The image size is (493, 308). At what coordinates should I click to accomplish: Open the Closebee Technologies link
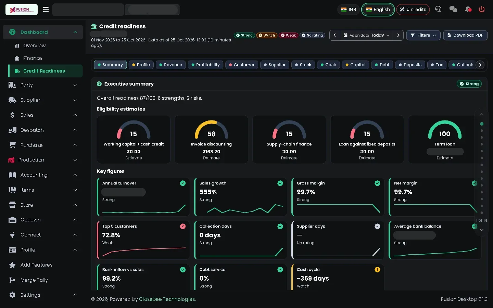pos(167,299)
